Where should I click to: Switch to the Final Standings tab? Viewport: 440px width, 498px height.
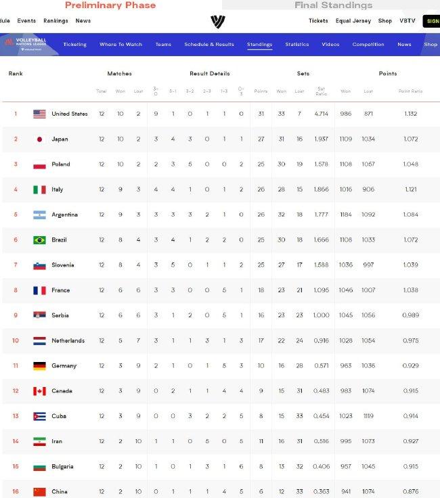click(333, 5)
